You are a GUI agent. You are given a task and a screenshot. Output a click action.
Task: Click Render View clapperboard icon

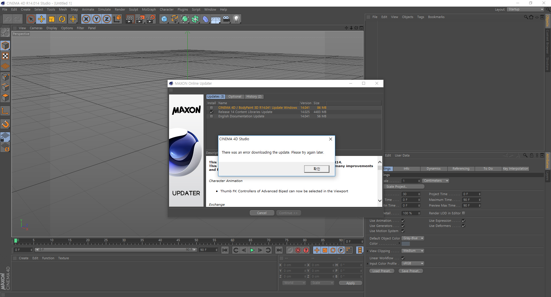coord(130,19)
